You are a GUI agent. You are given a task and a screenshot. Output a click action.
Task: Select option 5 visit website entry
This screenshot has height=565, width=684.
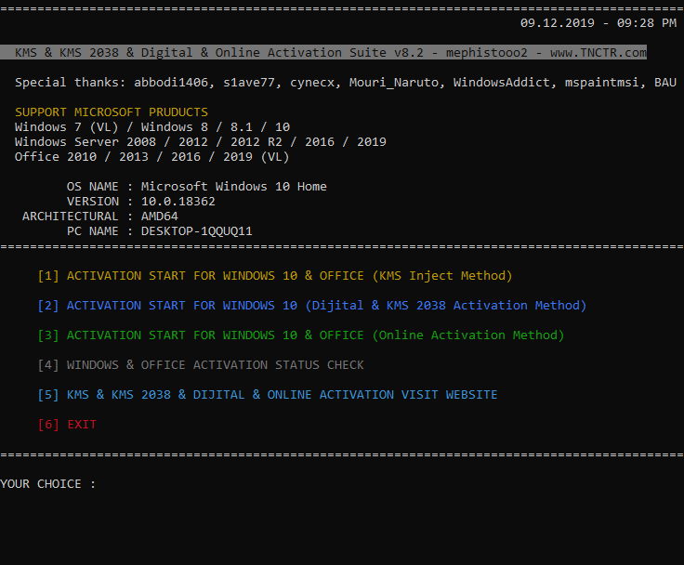[268, 395]
